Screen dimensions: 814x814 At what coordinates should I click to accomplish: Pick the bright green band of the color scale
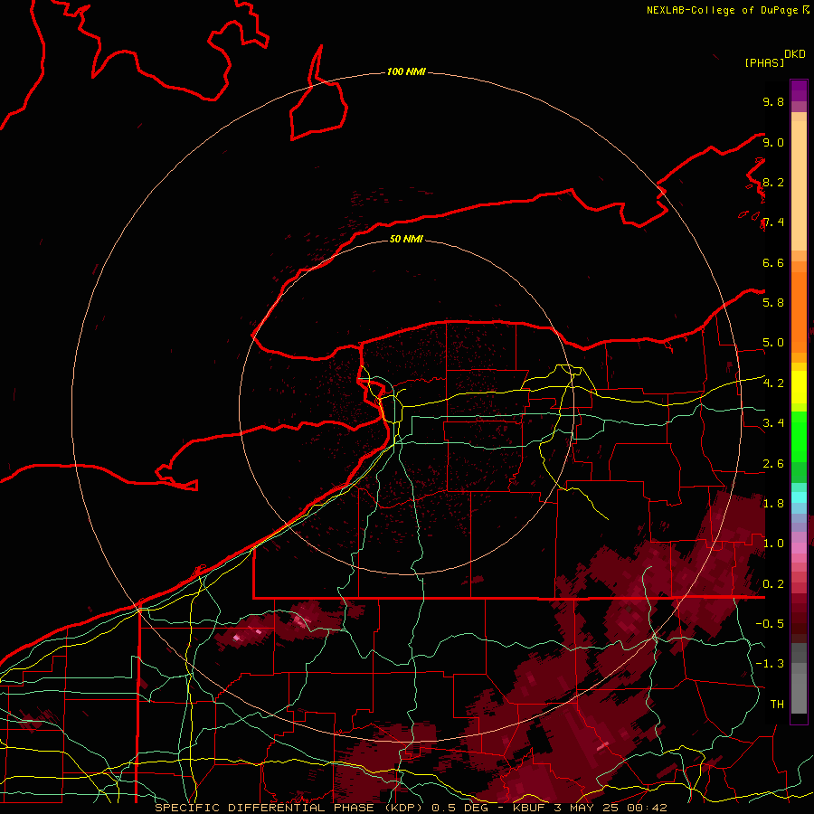click(799, 436)
